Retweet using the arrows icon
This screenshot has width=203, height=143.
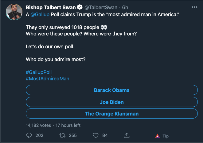(62, 135)
